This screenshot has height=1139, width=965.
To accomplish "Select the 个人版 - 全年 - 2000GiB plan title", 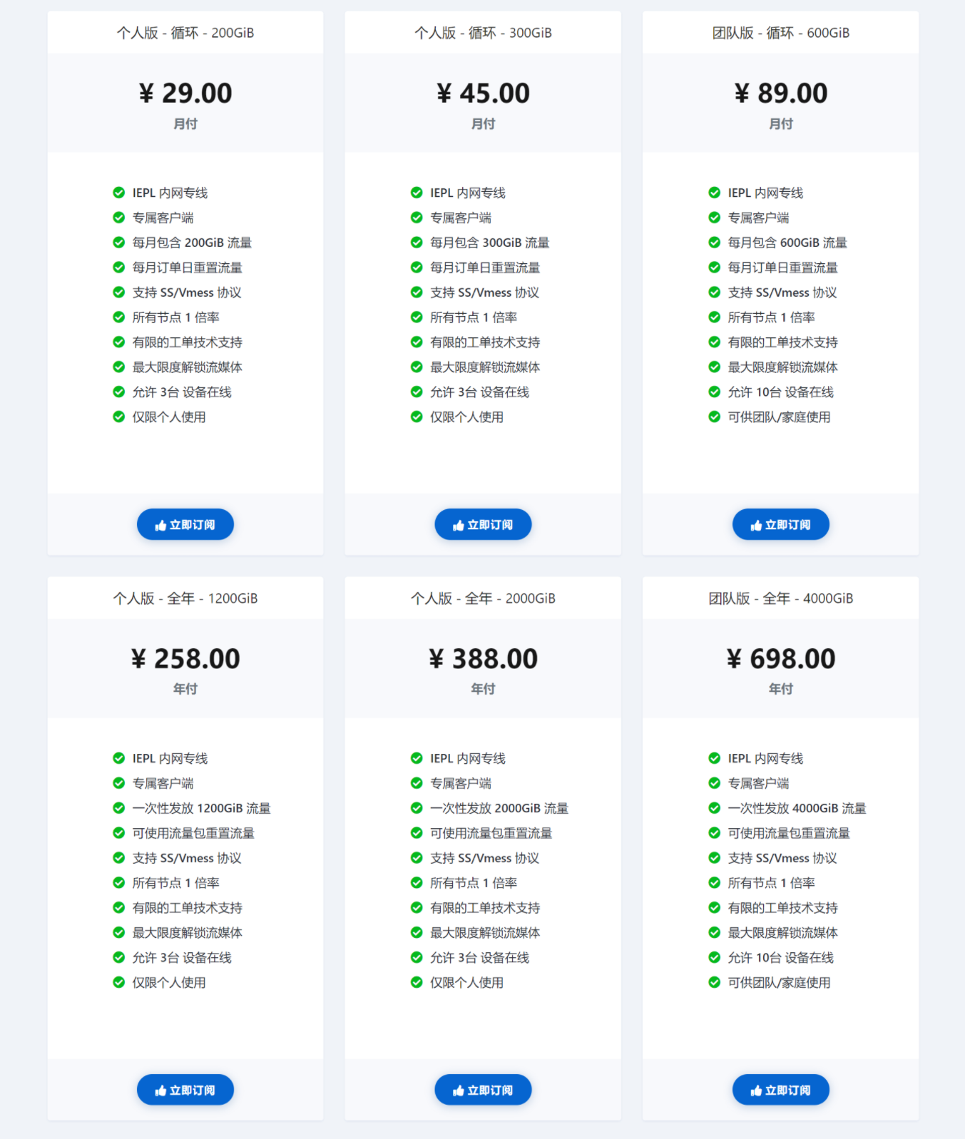I will click(x=483, y=598).
